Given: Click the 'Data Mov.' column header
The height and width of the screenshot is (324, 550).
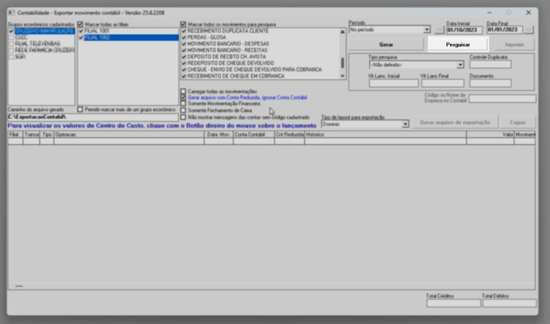Looking at the screenshot, I should coord(219,134).
